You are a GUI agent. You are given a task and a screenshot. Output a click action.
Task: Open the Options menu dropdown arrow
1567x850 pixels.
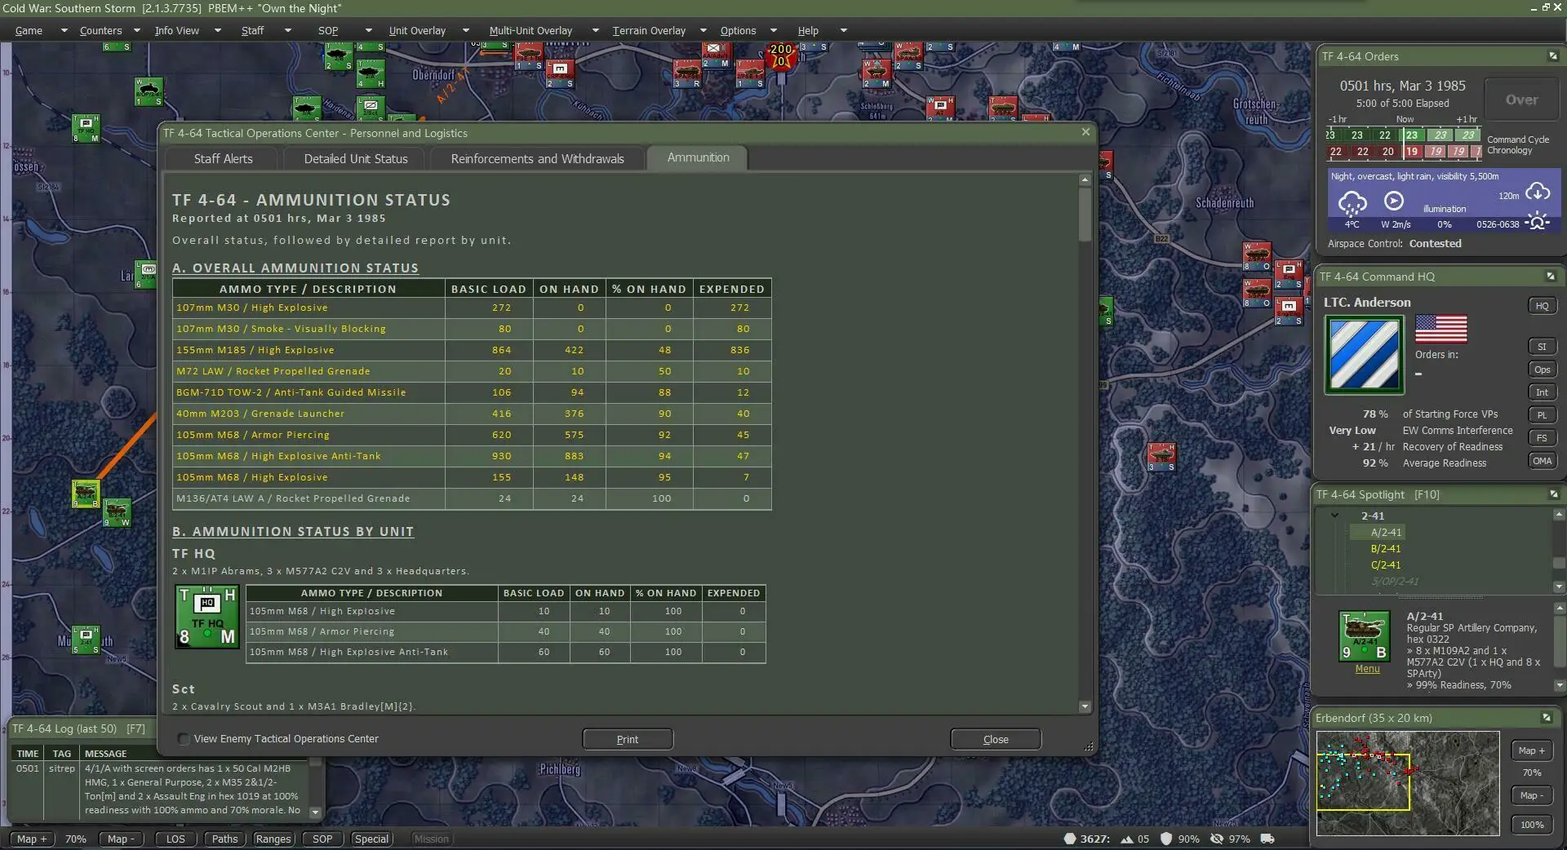coord(774,31)
